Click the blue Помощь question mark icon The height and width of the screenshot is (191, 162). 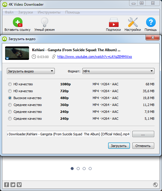[151, 22]
